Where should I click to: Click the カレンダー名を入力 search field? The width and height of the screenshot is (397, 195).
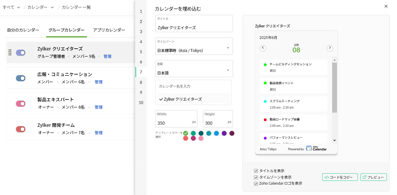pyautogui.click(x=193, y=86)
